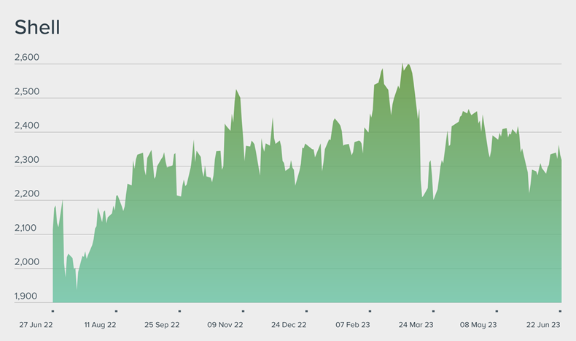The height and width of the screenshot is (341, 576).
Task: Click the 09 Nov 22 date label
Action: coord(226,324)
